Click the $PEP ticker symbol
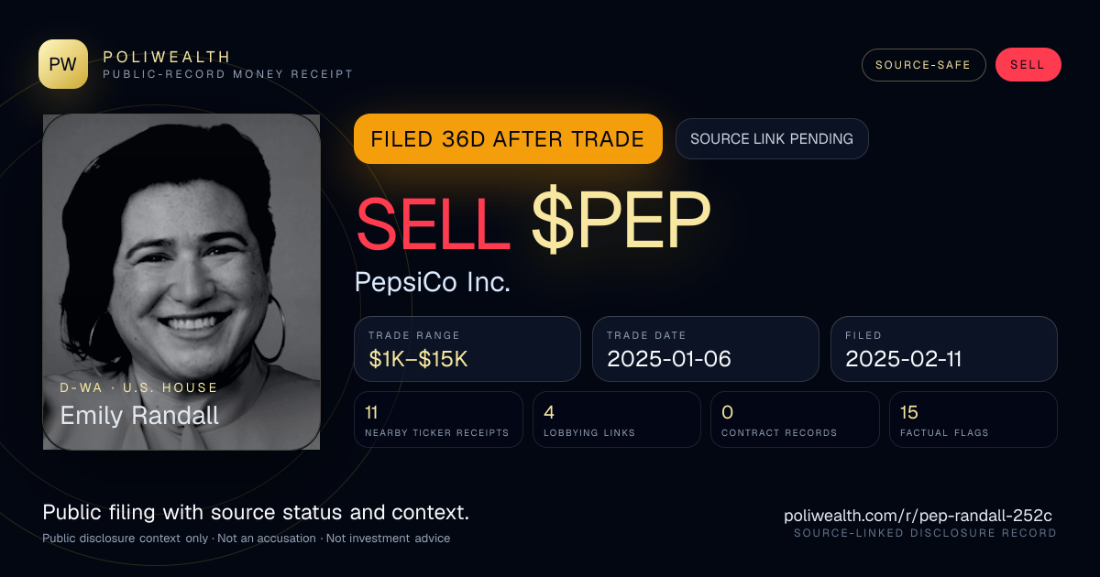The height and width of the screenshot is (577, 1100). [621, 223]
